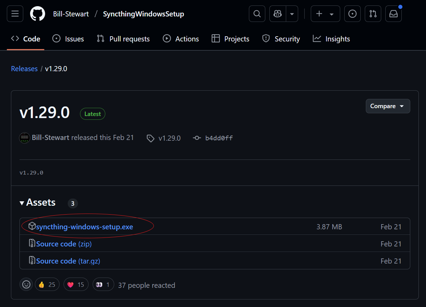
Task: Toggle the eyes reaction 1
Action: 103,284
